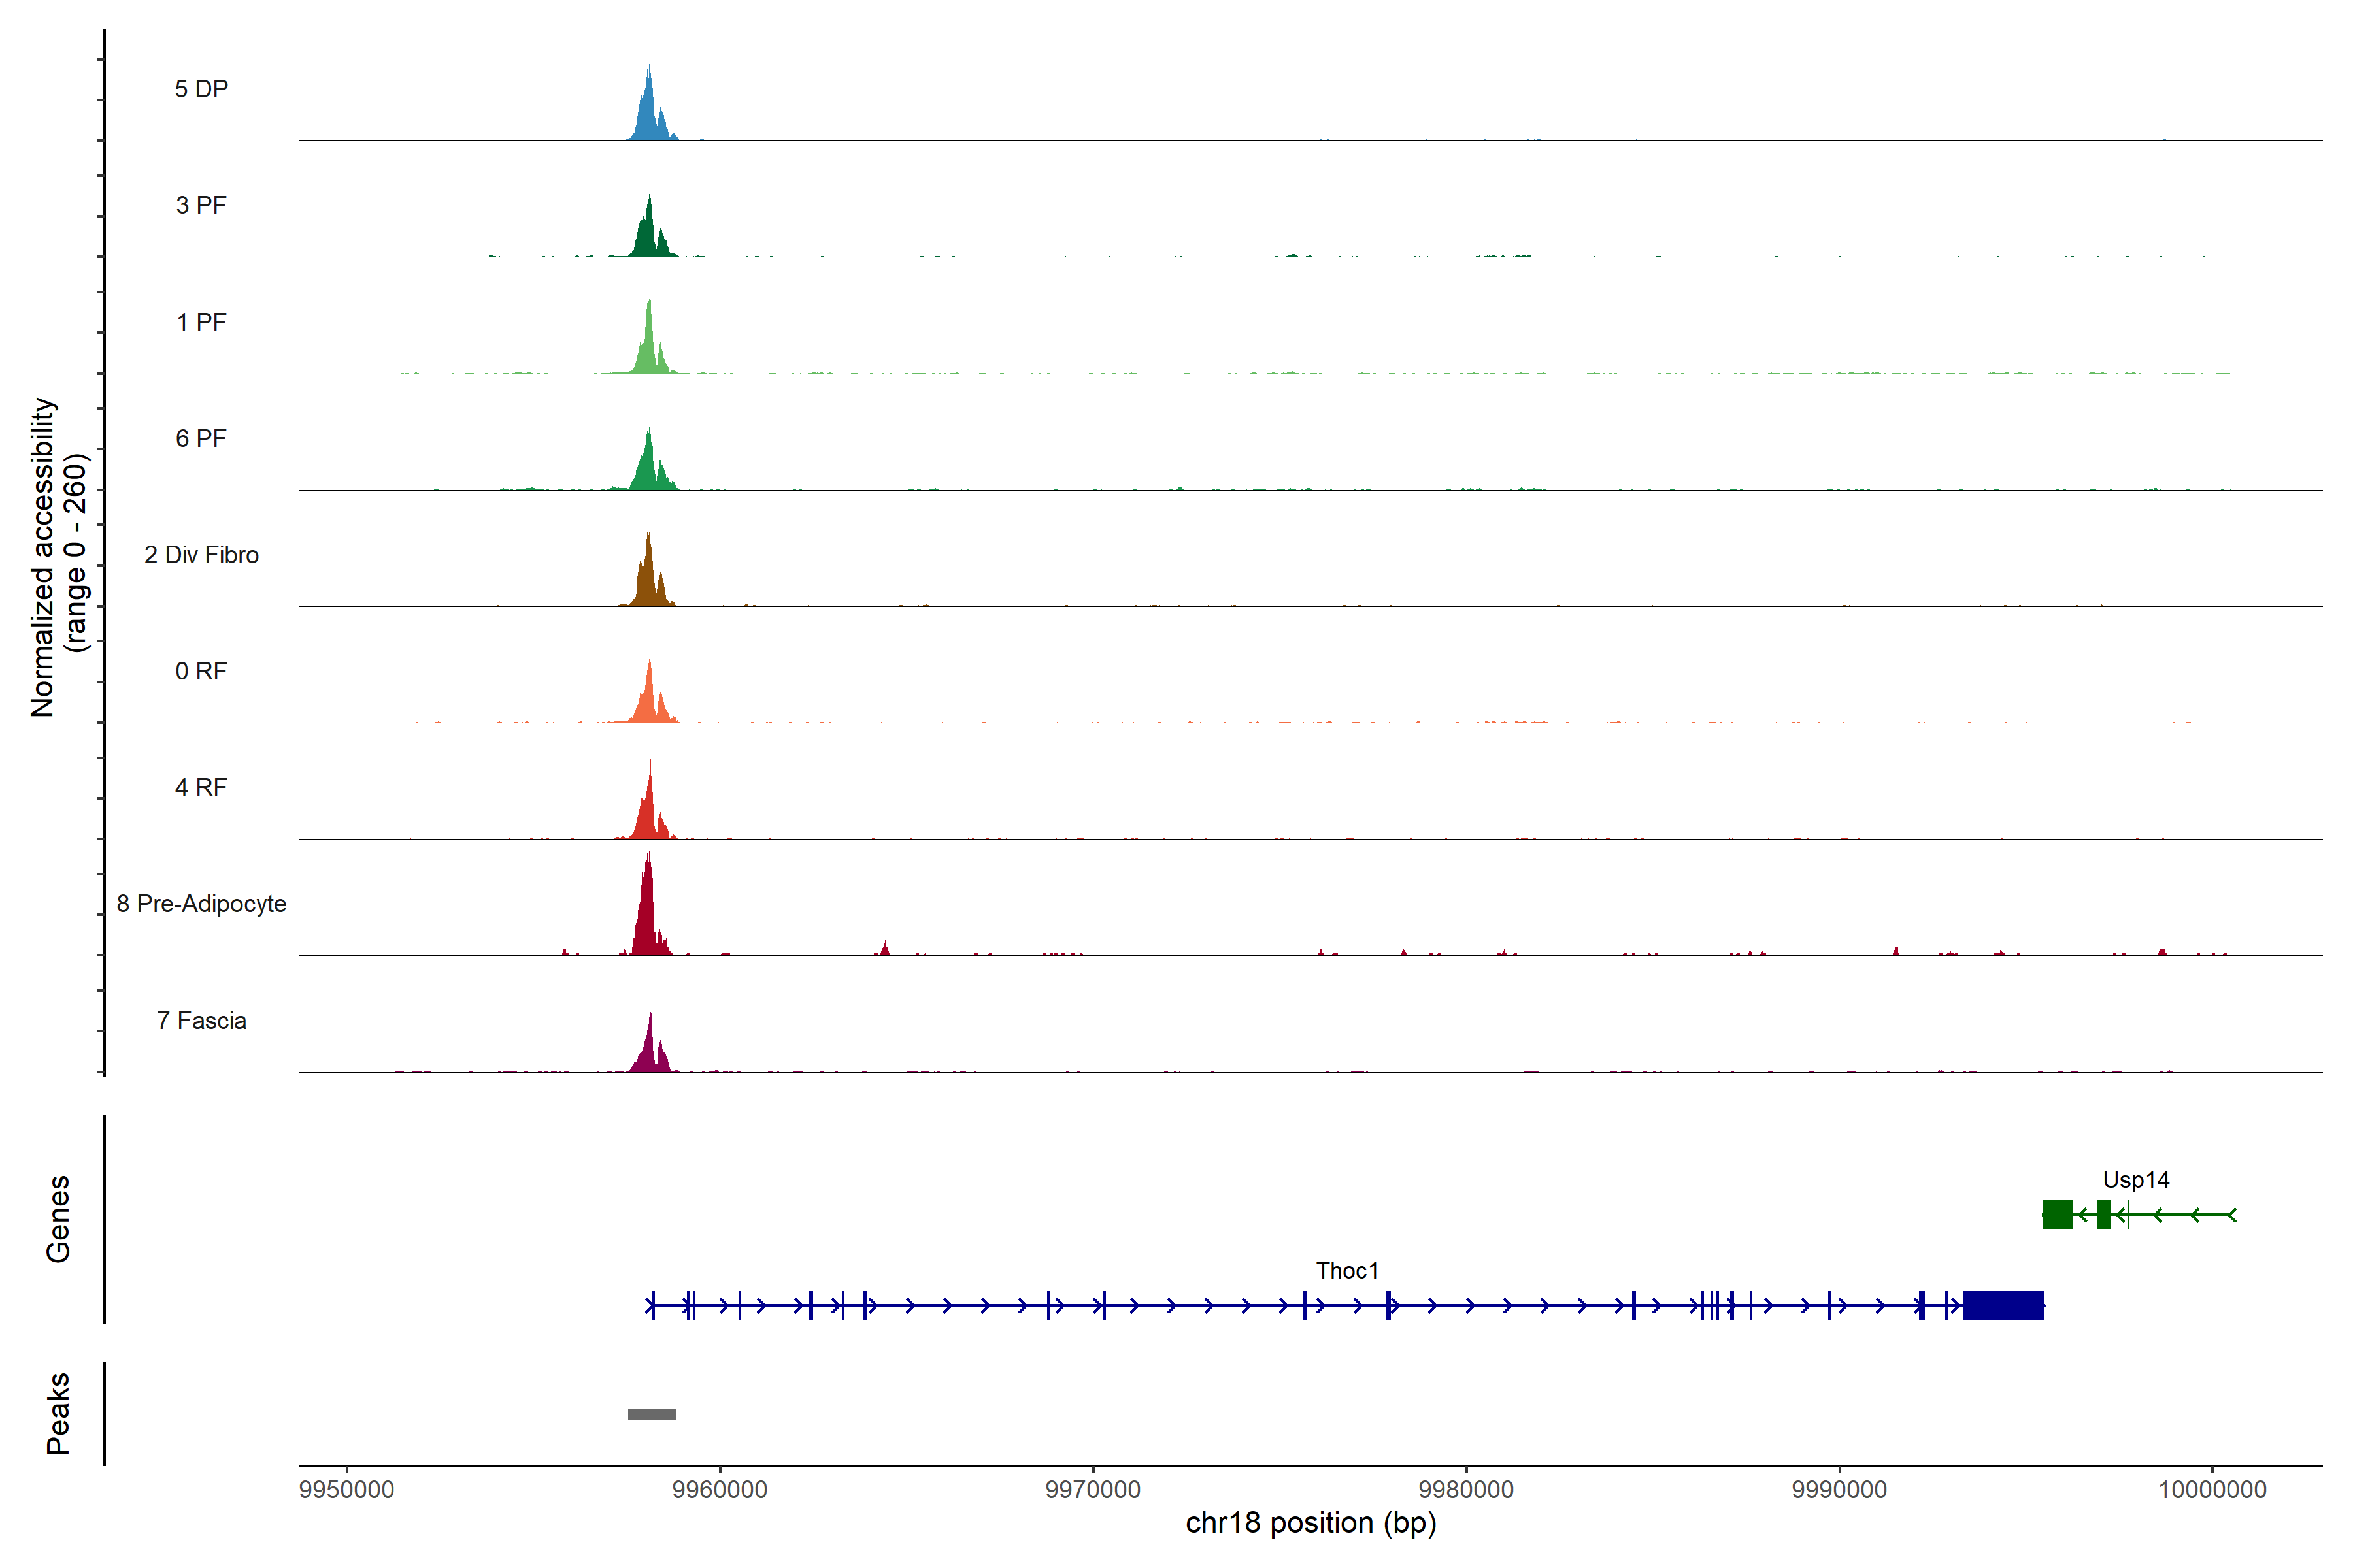Click the chr18 position axis title
This screenshot has width=2353, height=1568.
tap(1310, 1523)
